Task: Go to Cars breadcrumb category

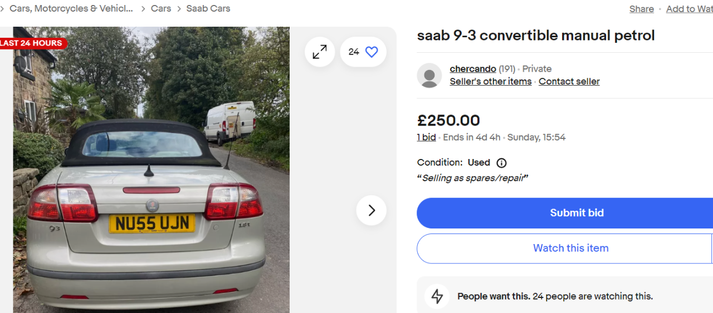Action: point(161,9)
